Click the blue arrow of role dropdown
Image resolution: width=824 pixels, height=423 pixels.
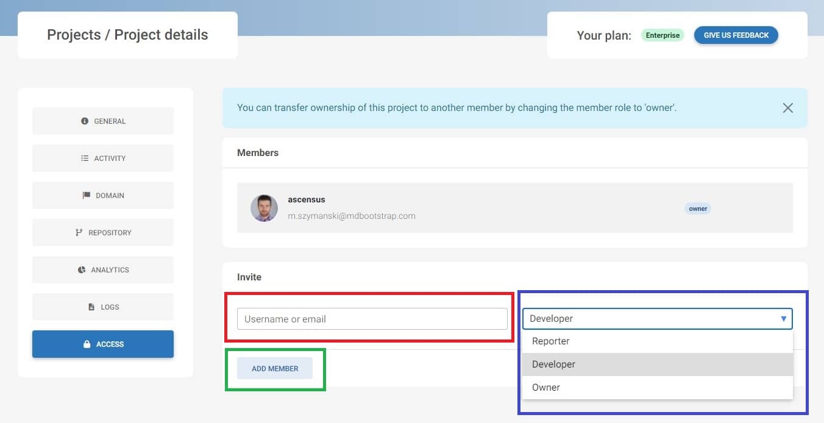[x=783, y=319]
